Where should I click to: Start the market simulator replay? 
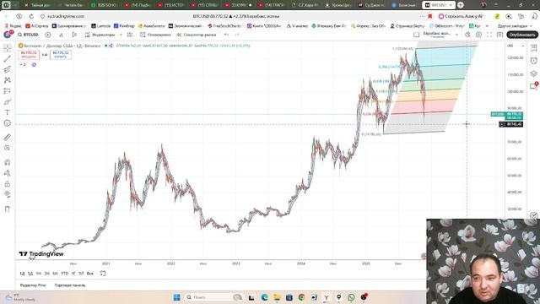197,35
